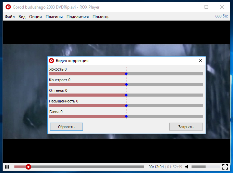
Task: Click the volume level bar
Action: point(206,167)
